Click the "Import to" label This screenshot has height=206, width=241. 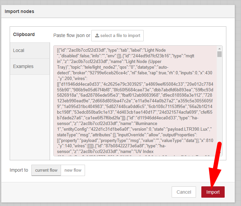point(19,170)
